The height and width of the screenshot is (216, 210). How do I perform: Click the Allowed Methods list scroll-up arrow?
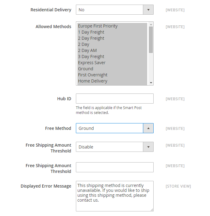click(151, 24)
